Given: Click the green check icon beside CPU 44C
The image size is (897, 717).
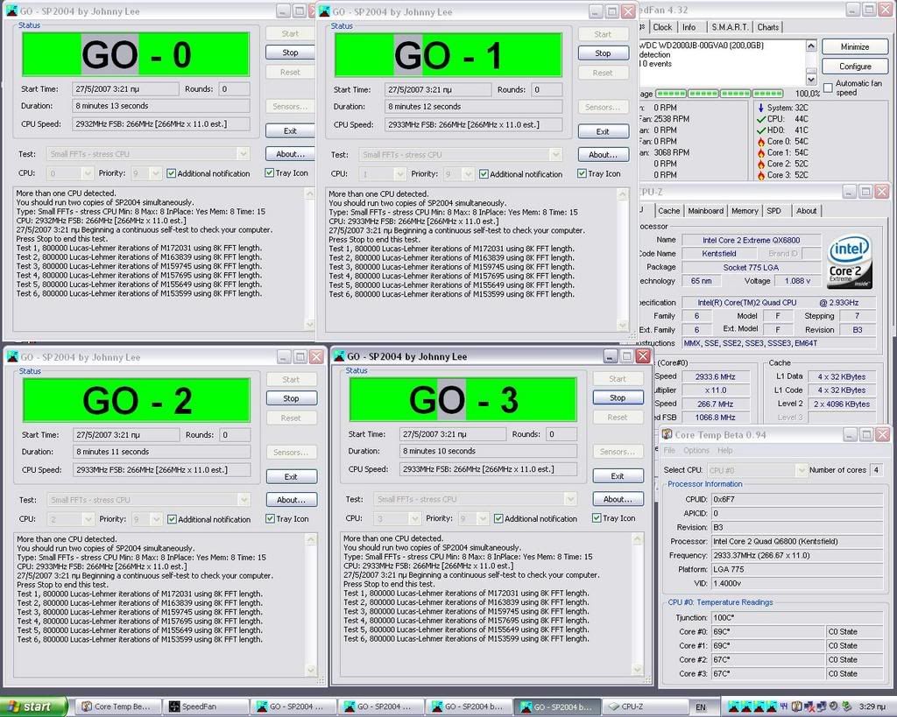Looking at the screenshot, I should (x=761, y=119).
